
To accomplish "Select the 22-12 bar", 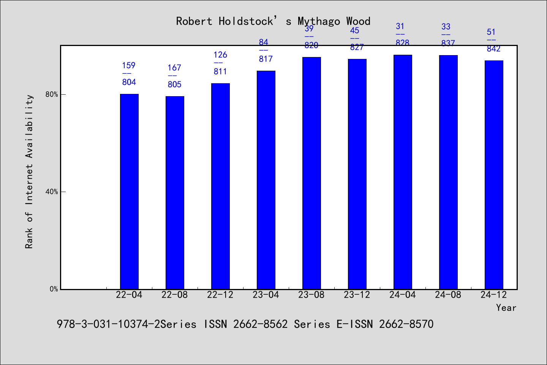I will click(220, 186).
